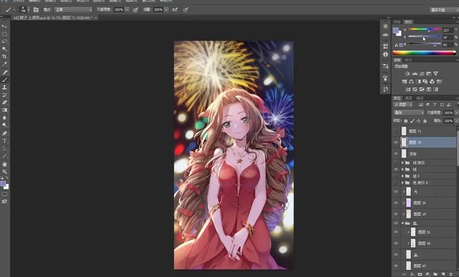Switch to the 样式 styles tab
Screen dimensions: 459x277
(408, 60)
